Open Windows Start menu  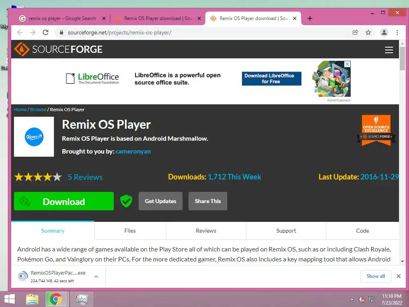[x=10, y=299]
